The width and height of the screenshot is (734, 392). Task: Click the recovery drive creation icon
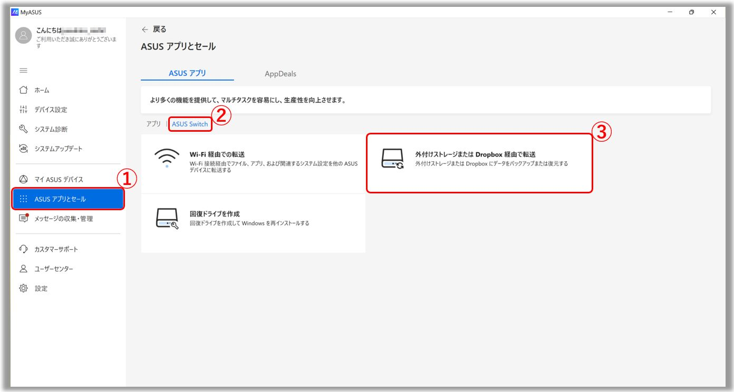(x=168, y=219)
